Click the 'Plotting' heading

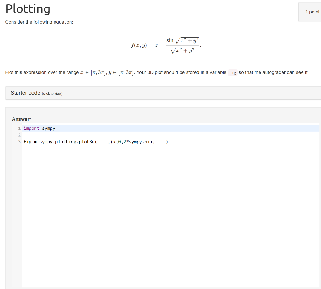coord(28,9)
